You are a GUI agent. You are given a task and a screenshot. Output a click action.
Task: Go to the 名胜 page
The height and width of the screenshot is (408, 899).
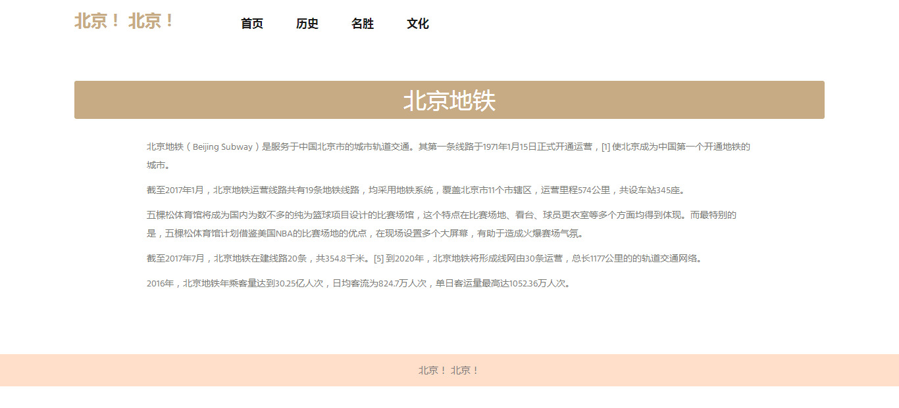363,24
